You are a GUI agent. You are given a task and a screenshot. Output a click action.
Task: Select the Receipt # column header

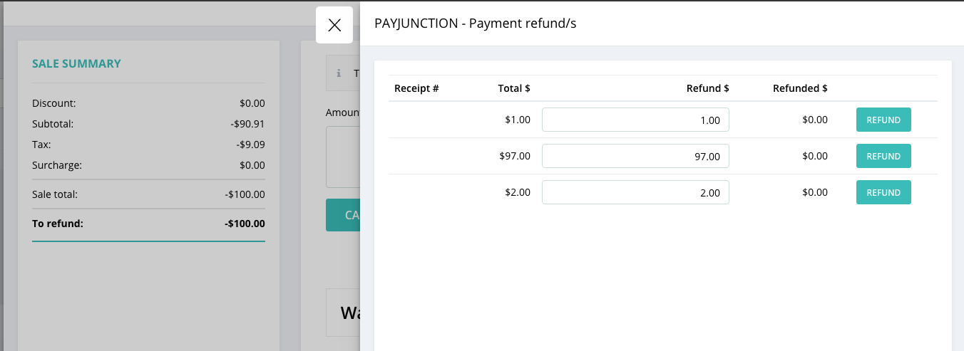pyautogui.click(x=416, y=88)
